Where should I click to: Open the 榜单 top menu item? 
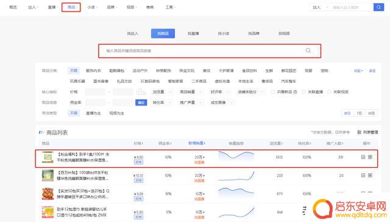150,7
